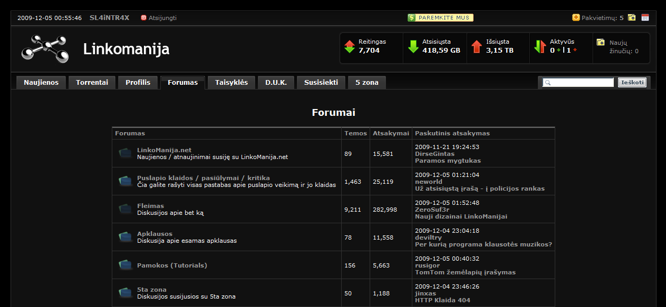This screenshot has width=666, height=307.
Task: Click the Atsakymai column header
Action: tap(391, 133)
